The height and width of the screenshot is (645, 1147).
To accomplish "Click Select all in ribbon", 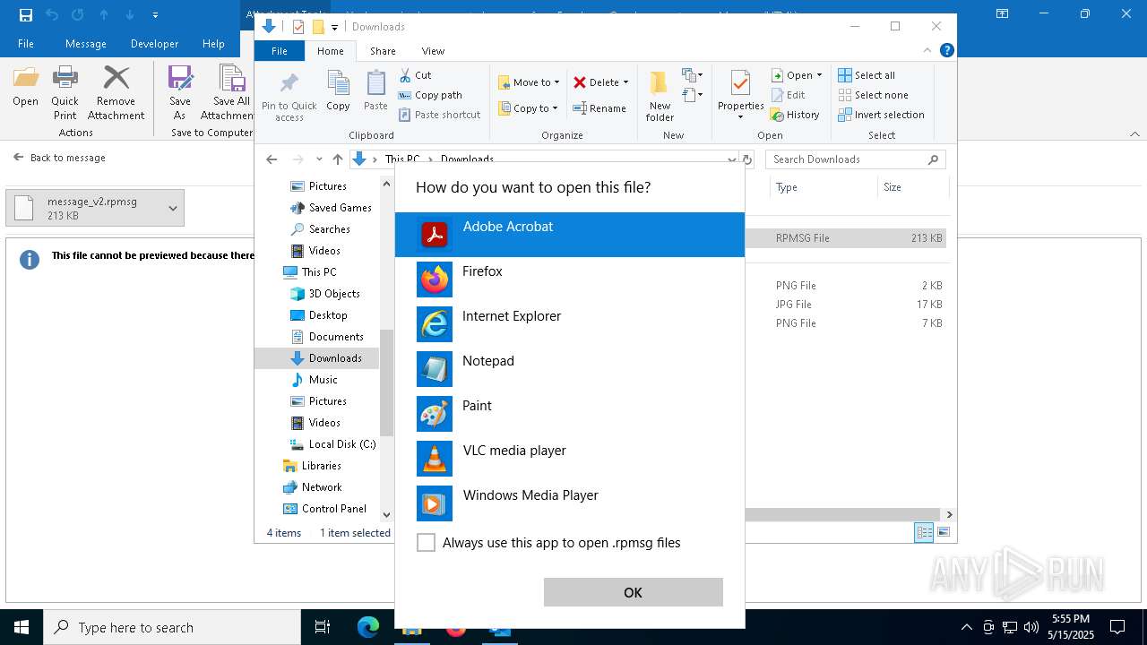I will click(x=867, y=75).
